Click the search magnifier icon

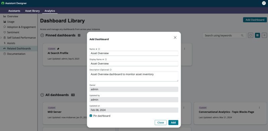click(242, 36)
